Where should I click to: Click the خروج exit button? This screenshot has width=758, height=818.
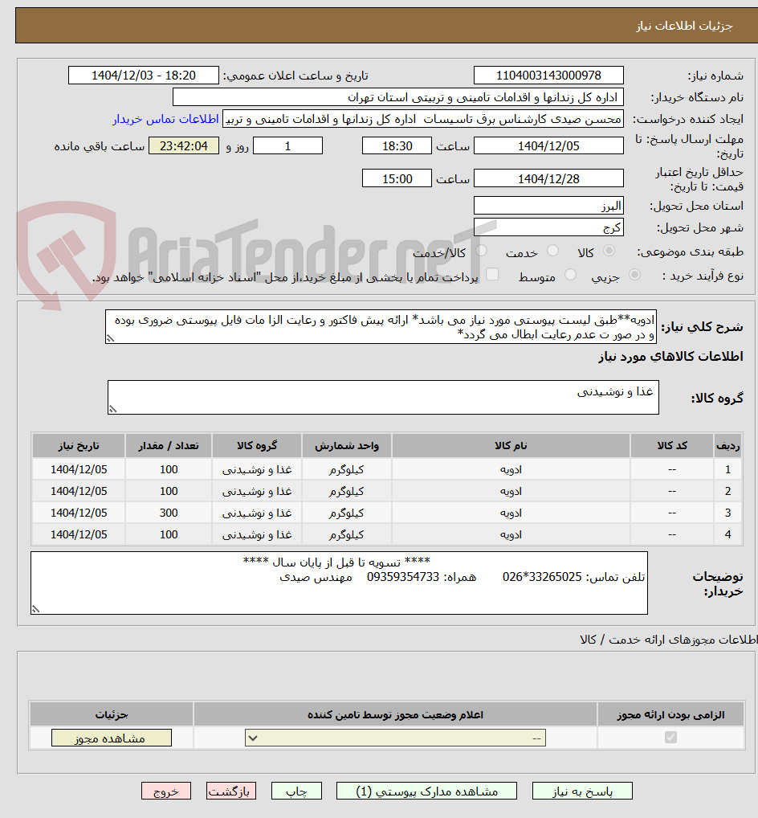[x=165, y=791]
